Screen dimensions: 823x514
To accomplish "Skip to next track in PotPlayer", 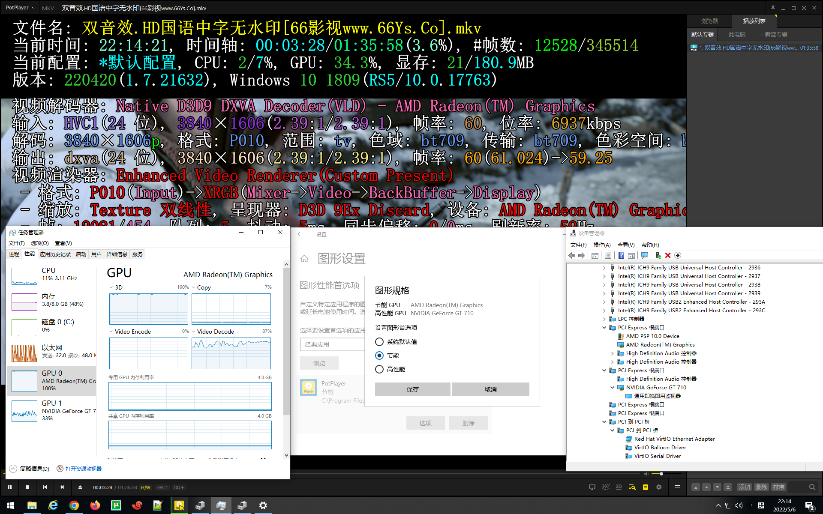I will click(x=63, y=487).
